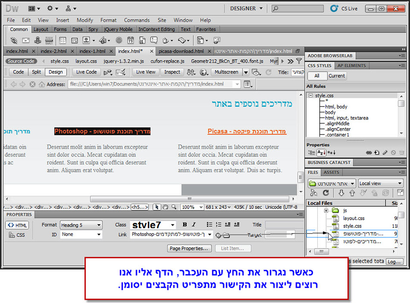Screen dimensions: 410x303
Task: Open the Modify menu
Action: click(x=85, y=20)
